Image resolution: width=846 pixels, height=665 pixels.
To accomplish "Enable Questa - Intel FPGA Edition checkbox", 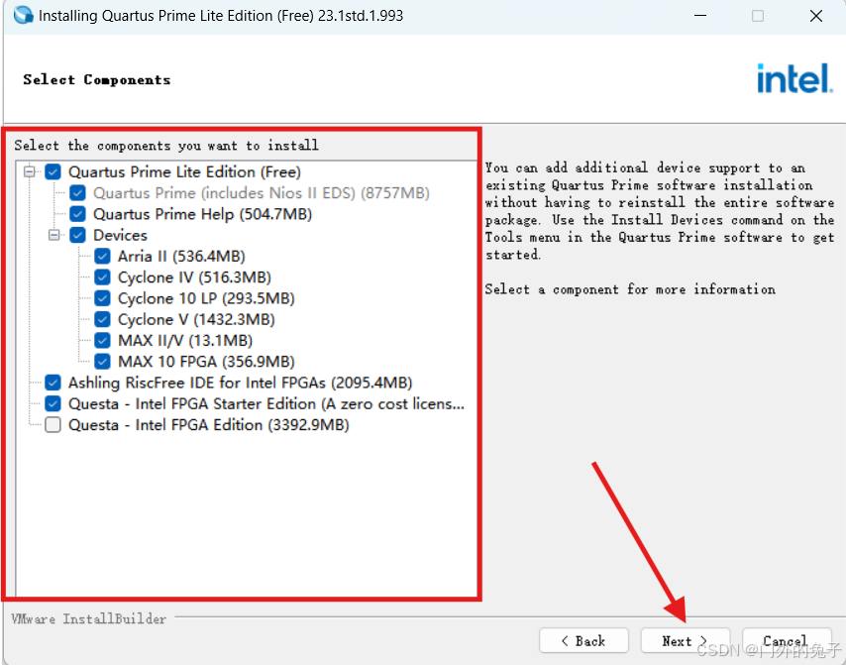I will [x=53, y=425].
